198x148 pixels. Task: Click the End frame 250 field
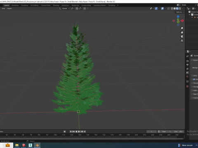[178, 132]
